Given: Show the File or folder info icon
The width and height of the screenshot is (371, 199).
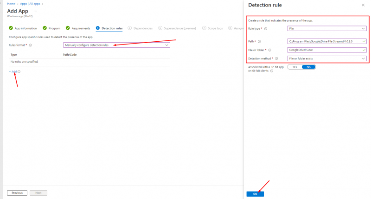Looking at the screenshot, I should (270, 50).
